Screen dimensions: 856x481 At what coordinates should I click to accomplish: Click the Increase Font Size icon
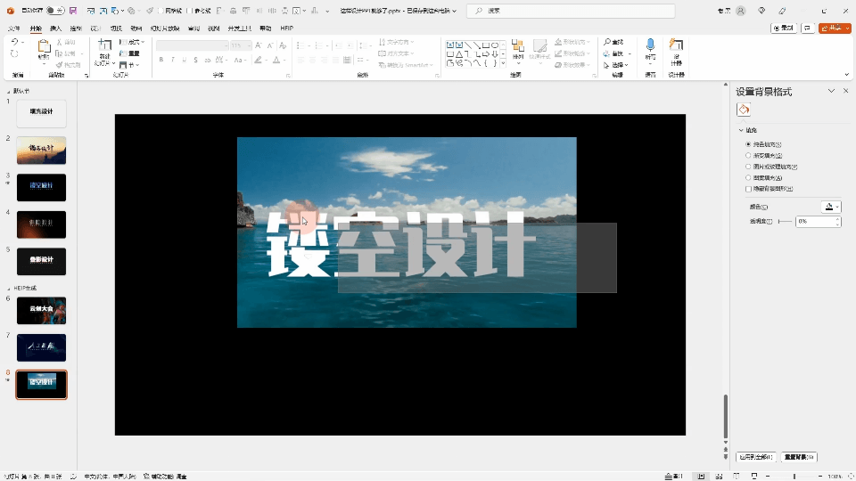click(259, 45)
